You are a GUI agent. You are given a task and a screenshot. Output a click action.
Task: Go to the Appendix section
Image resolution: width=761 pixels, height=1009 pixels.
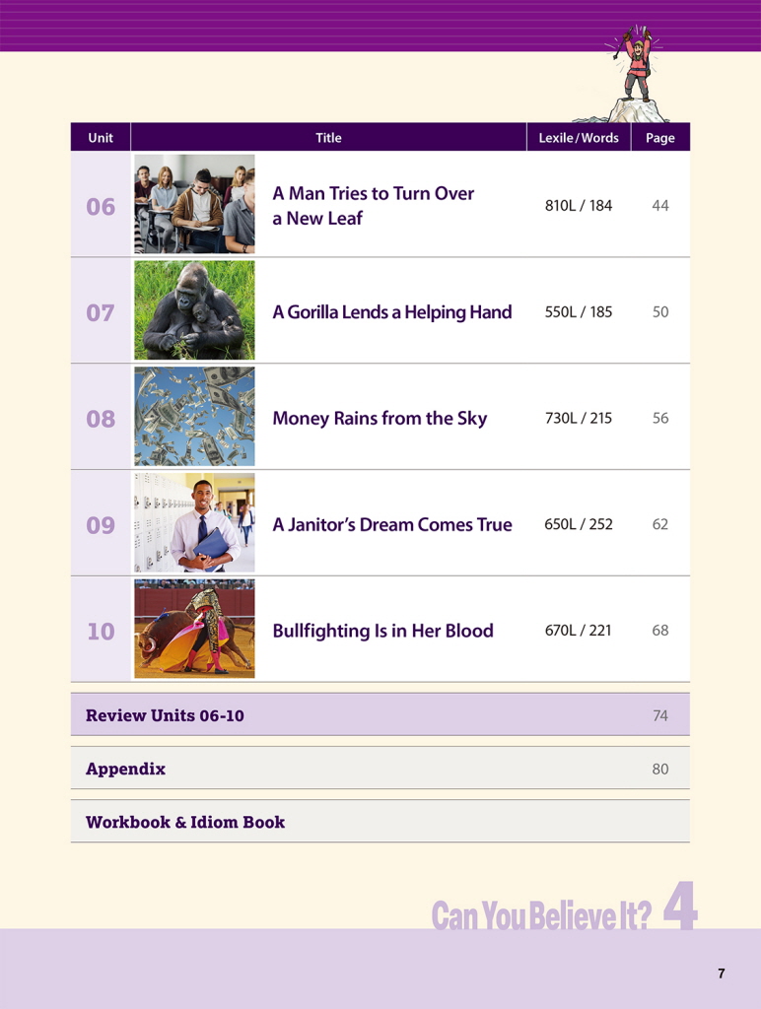[125, 769]
